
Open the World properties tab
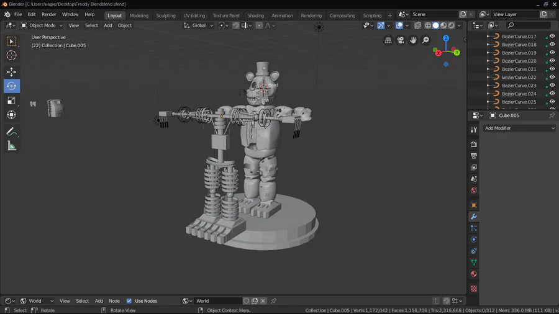(x=474, y=191)
